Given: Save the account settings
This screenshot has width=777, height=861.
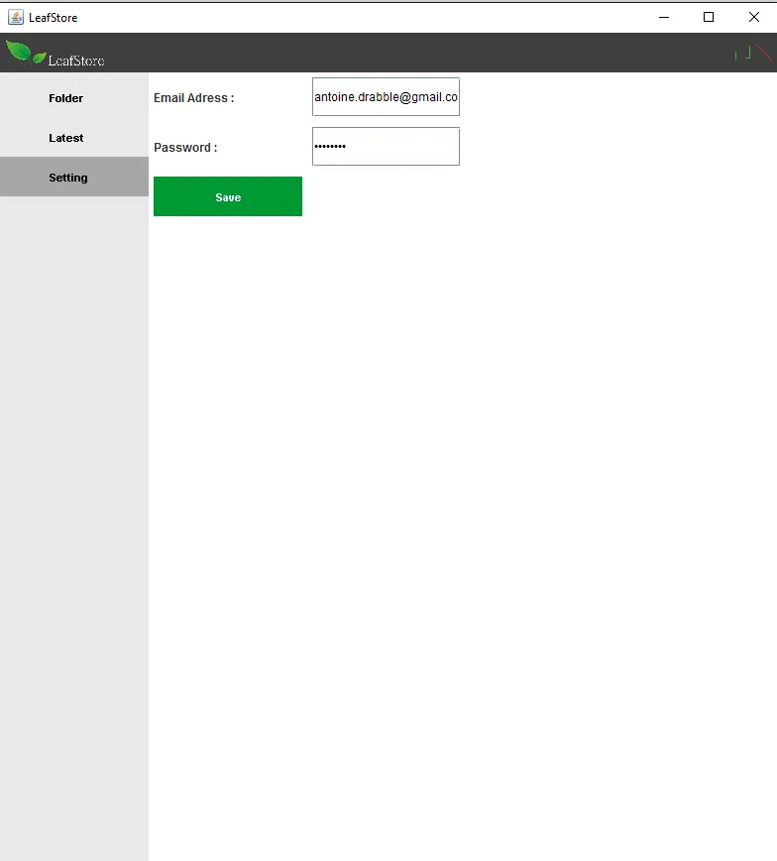Looking at the screenshot, I should click(x=228, y=196).
